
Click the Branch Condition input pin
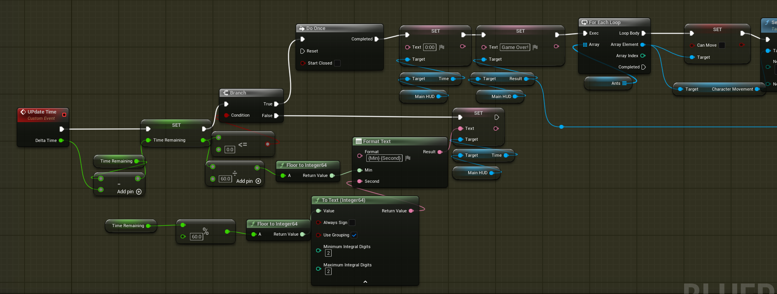(226, 115)
